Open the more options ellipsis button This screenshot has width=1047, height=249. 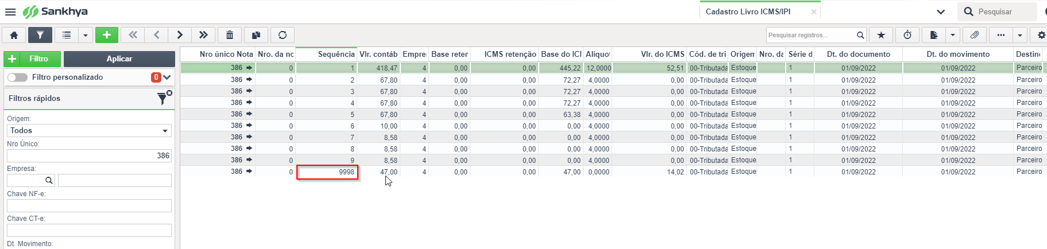[1001, 35]
